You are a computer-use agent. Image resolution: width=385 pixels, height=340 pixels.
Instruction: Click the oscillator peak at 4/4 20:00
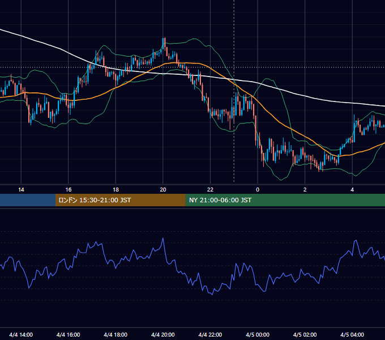(x=163, y=239)
